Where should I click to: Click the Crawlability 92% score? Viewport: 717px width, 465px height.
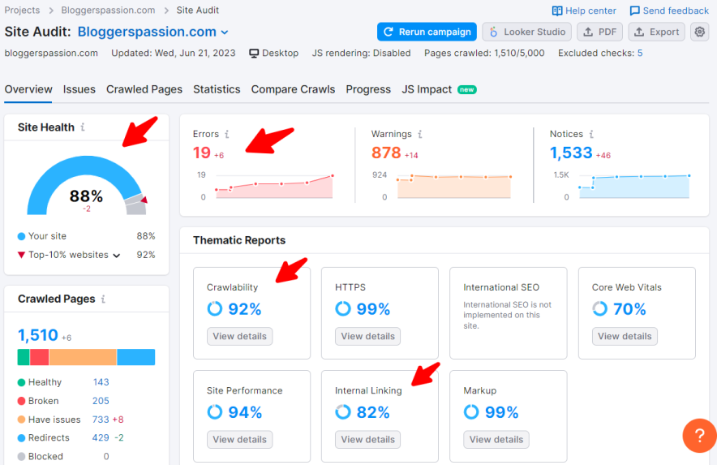(245, 309)
